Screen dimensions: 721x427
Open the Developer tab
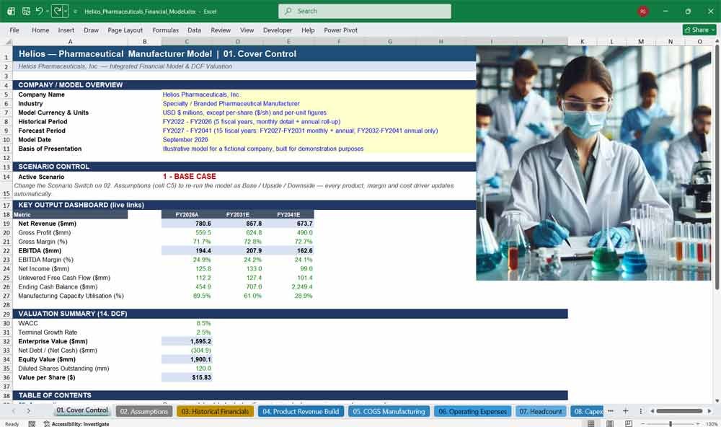coord(278,30)
